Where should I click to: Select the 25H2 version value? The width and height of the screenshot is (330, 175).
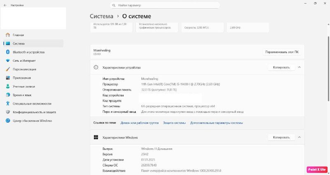145,154
